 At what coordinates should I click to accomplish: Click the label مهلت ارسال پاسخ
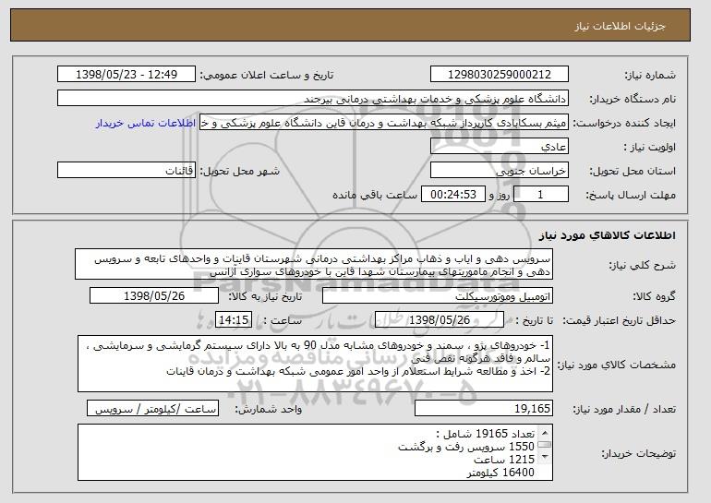(631, 195)
